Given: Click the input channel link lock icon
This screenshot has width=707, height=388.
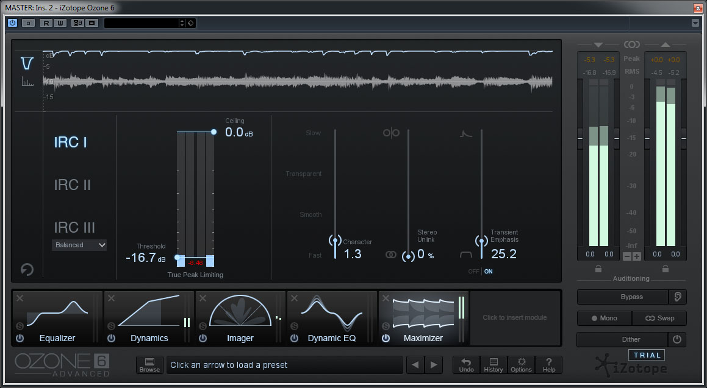Looking at the screenshot, I should point(598,269).
